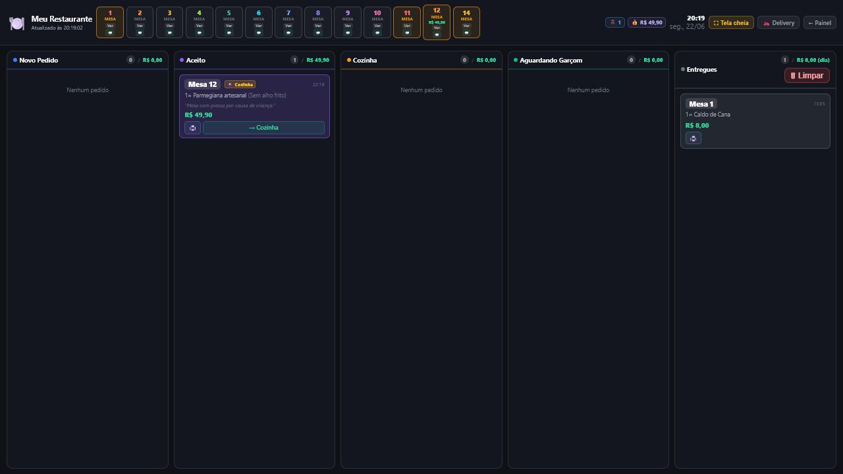Click the occupied tables counter badge
The height and width of the screenshot is (474, 843).
[x=615, y=22]
